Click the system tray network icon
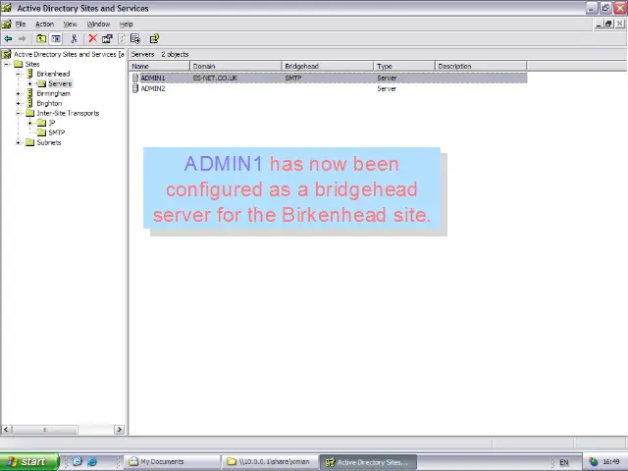 click(x=594, y=462)
